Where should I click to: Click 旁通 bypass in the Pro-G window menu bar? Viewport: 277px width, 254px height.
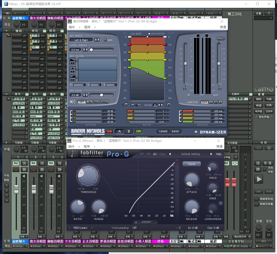click(x=219, y=147)
